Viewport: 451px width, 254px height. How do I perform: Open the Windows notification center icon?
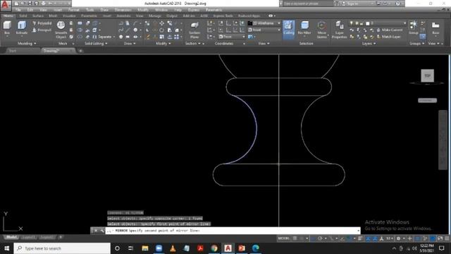(442, 248)
